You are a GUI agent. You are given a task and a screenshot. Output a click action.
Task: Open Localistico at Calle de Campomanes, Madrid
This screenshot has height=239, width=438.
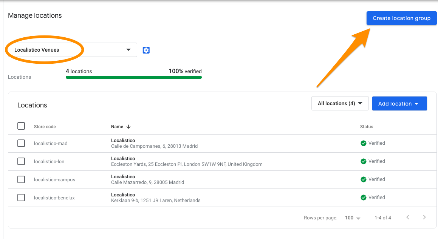(154, 143)
